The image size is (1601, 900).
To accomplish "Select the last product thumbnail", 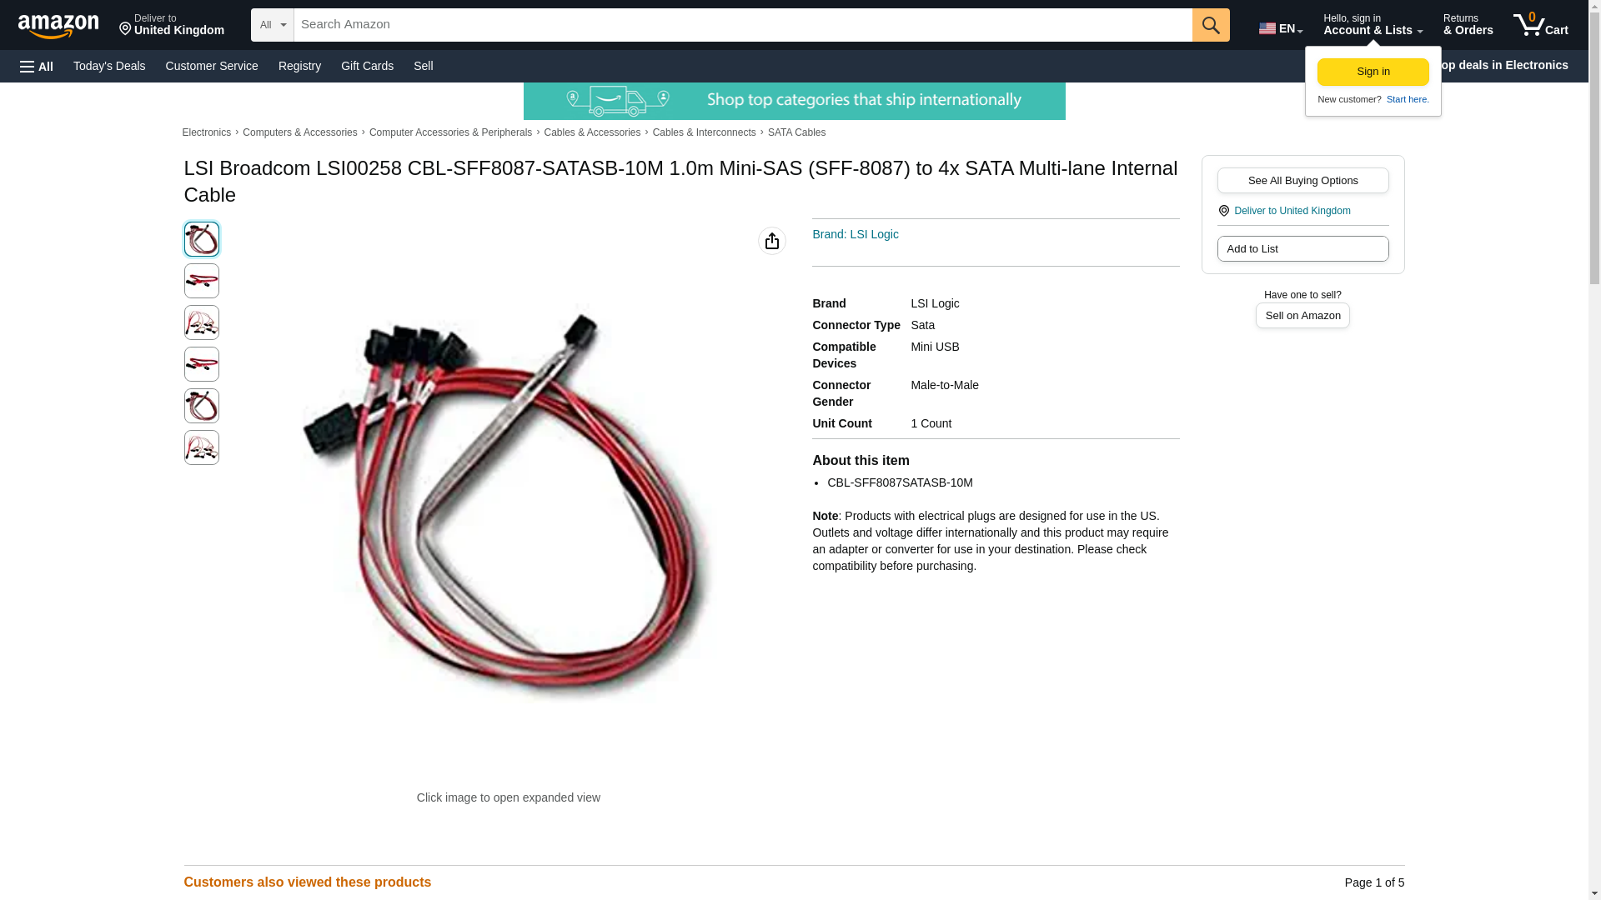I will pos(202,447).
